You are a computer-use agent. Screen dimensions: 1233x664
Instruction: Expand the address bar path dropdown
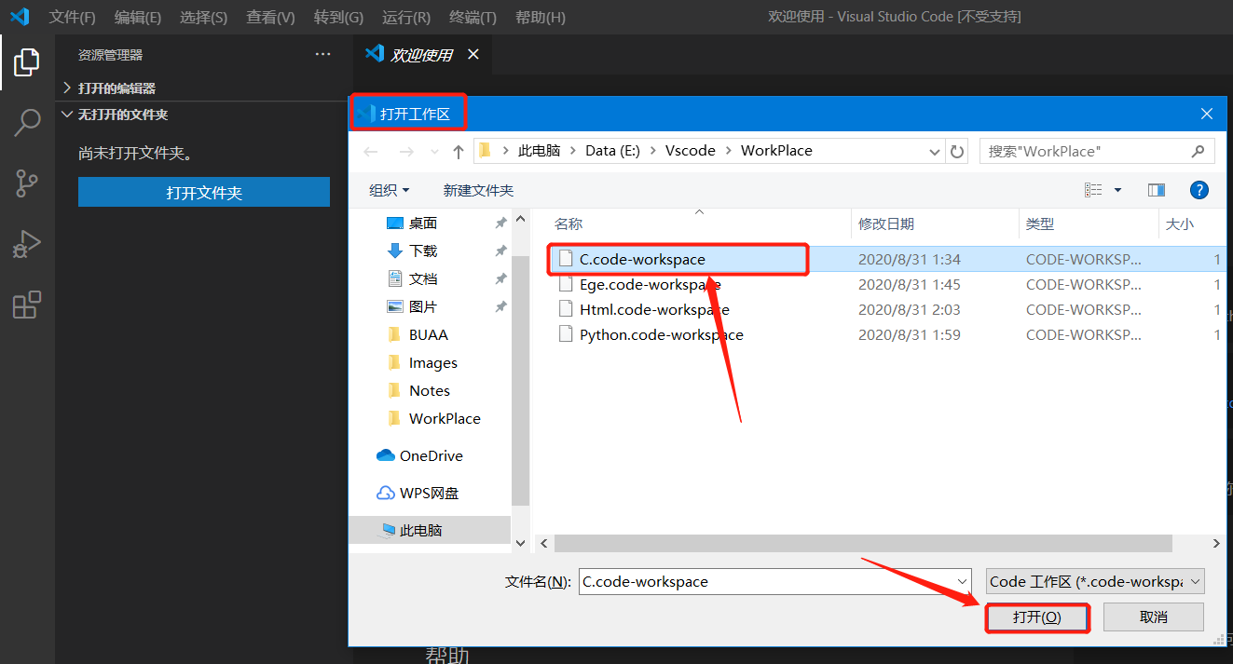935,151
